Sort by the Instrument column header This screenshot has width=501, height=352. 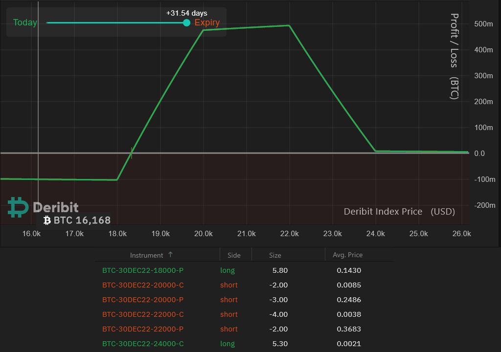[147, 254]
